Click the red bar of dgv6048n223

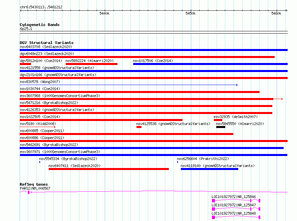(x=147, y=57)
